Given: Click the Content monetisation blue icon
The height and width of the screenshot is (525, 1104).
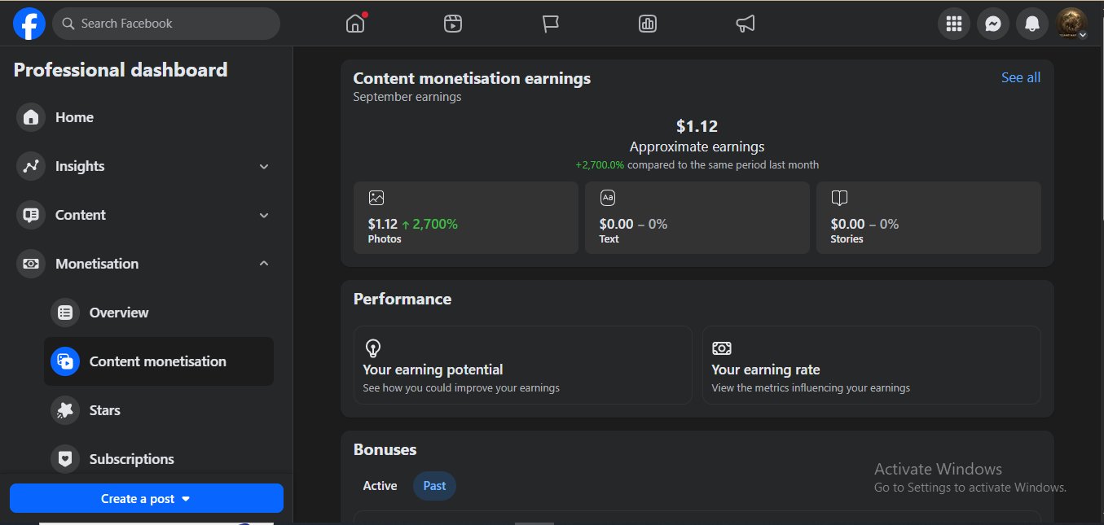Looking at the screenshot, I should coord(65,361).
